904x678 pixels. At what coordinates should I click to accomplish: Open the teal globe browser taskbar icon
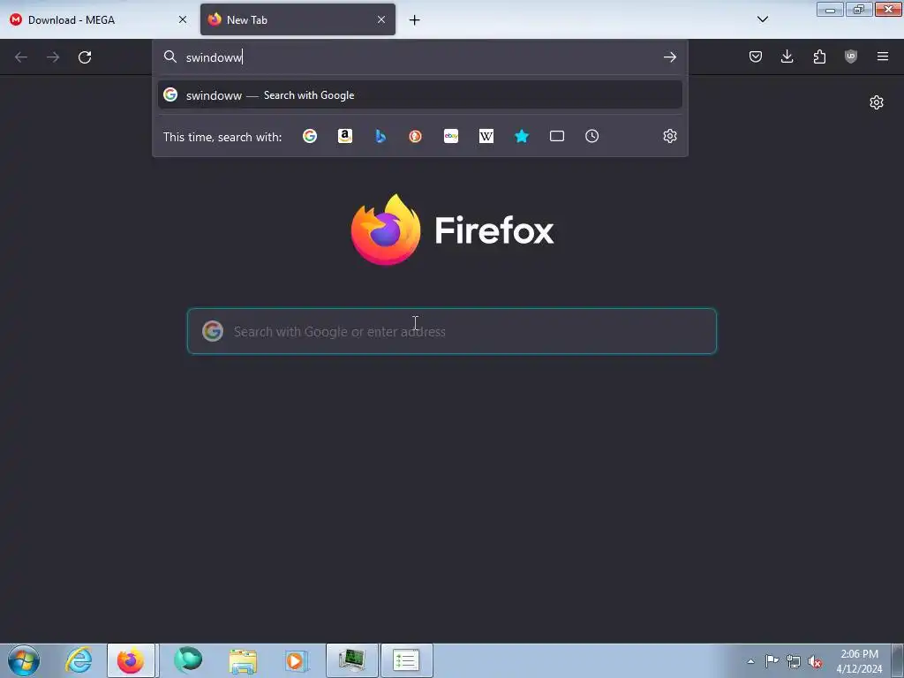188,660
